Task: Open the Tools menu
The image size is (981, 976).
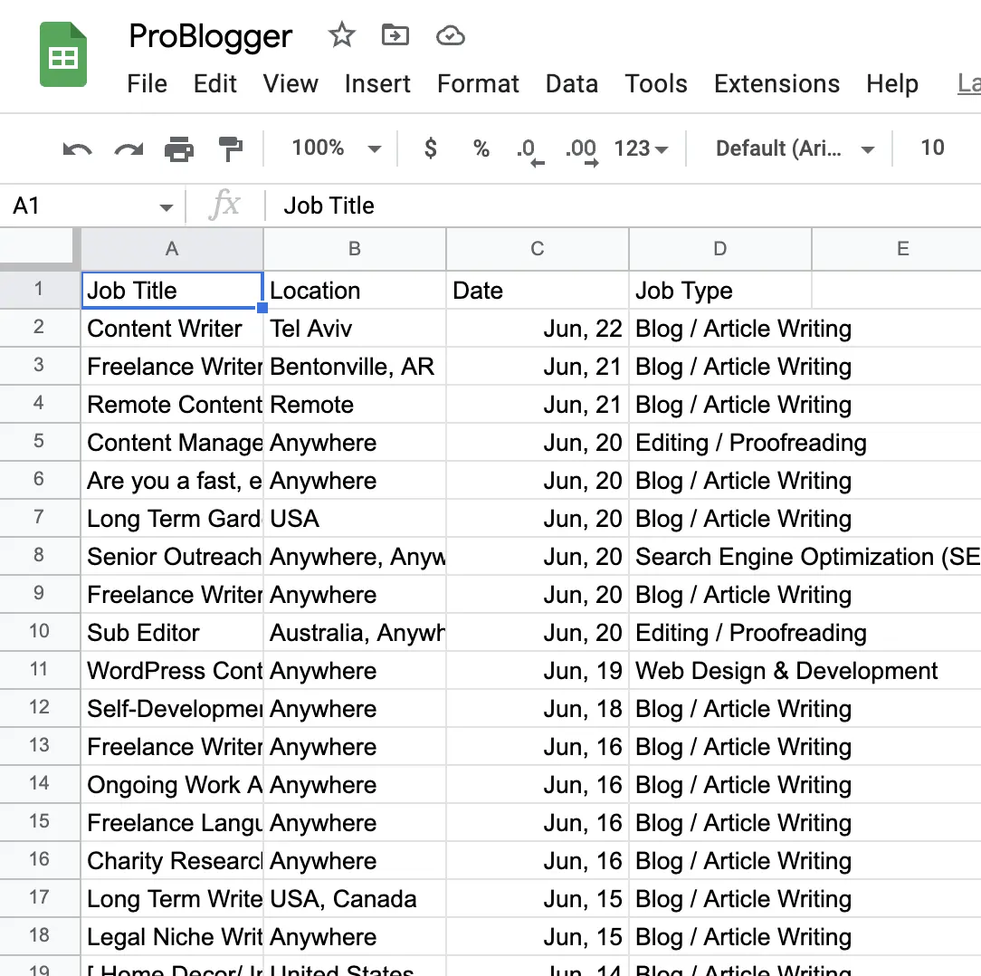Action: click(x=656, y=84)
